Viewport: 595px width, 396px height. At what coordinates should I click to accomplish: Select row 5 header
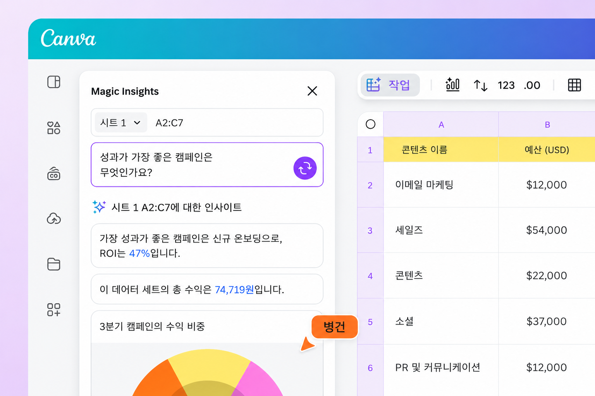click(x=370, y=322)
